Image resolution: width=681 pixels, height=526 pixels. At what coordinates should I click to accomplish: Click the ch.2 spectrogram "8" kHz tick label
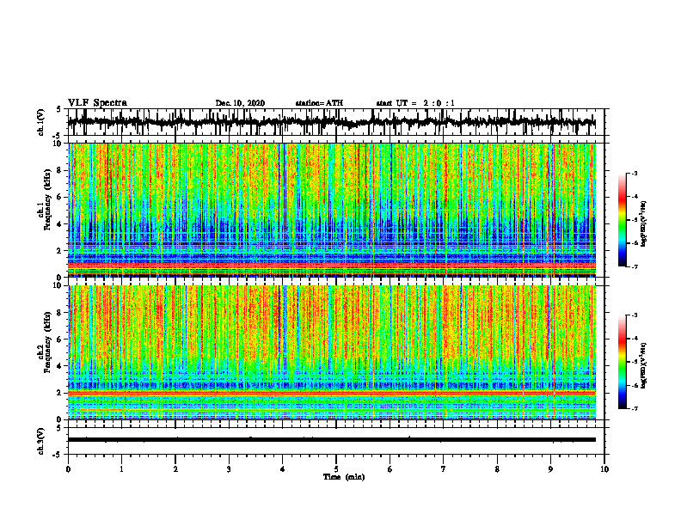click(60, 313)
